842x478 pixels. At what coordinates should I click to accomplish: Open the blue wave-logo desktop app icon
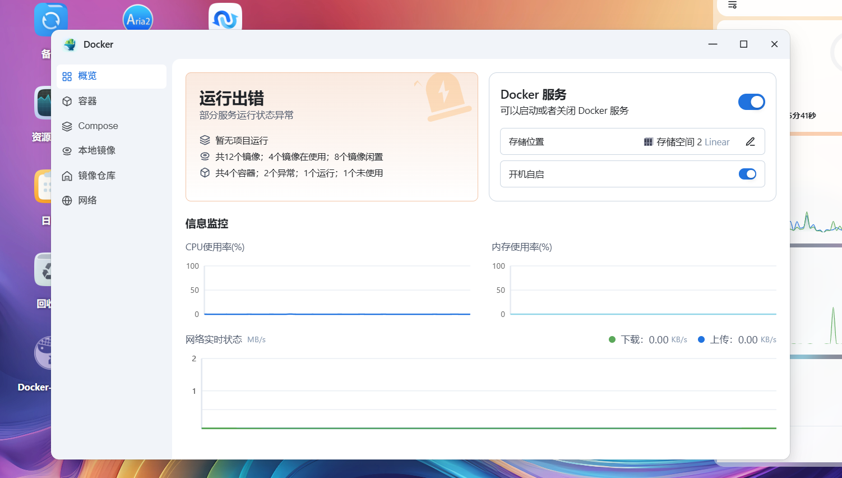[225, 17]
